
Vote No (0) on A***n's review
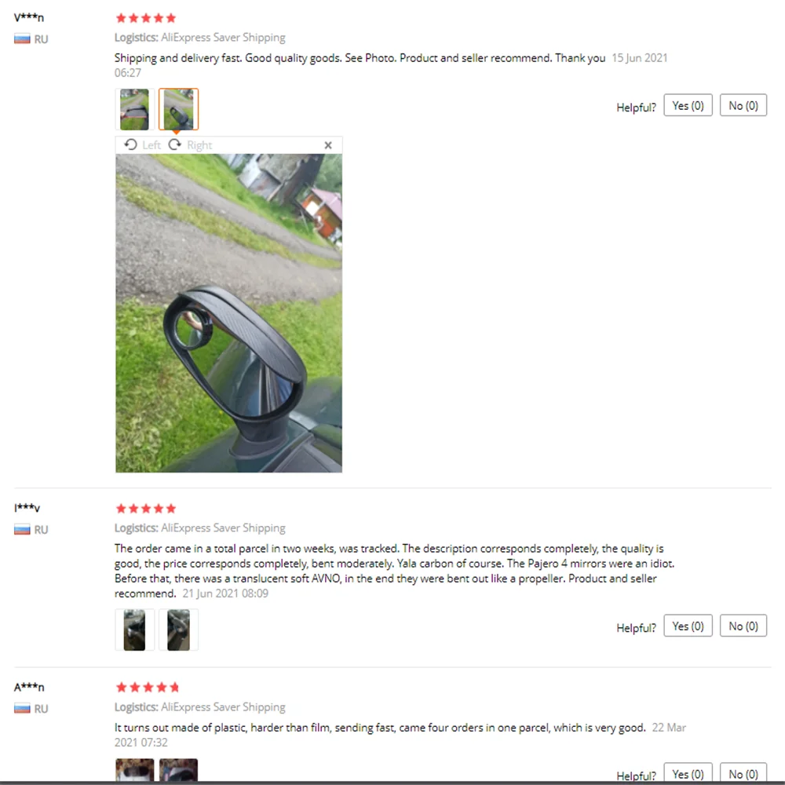(x=743, y=773)
